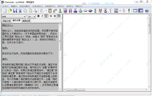Select the dropper pipette icon
This screenshot has height=96, width=152.
coord(129,11)
